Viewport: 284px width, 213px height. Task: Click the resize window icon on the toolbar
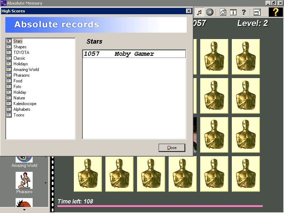pyautogui.click(x=256, y=12)
